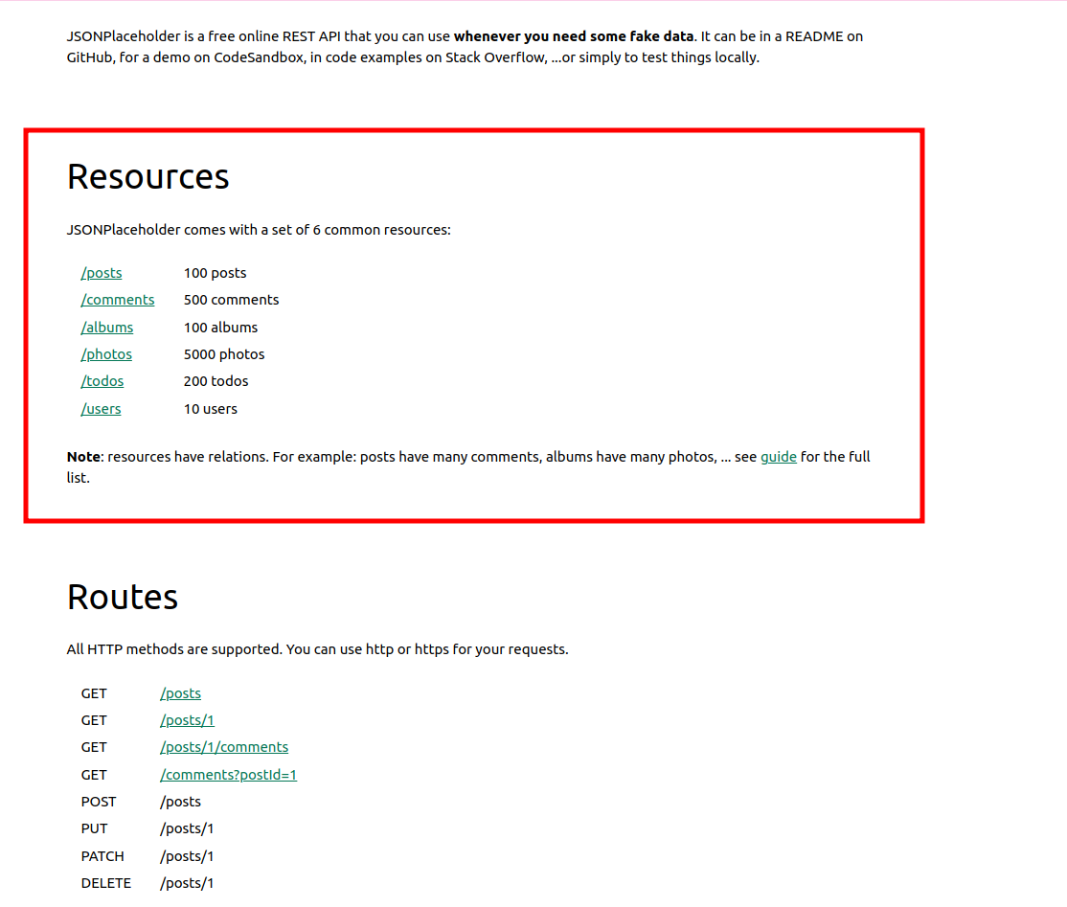The width and height of the screenshot is (1067, 907).
Task: Click the PUT method label
Action: coord(94,828)
